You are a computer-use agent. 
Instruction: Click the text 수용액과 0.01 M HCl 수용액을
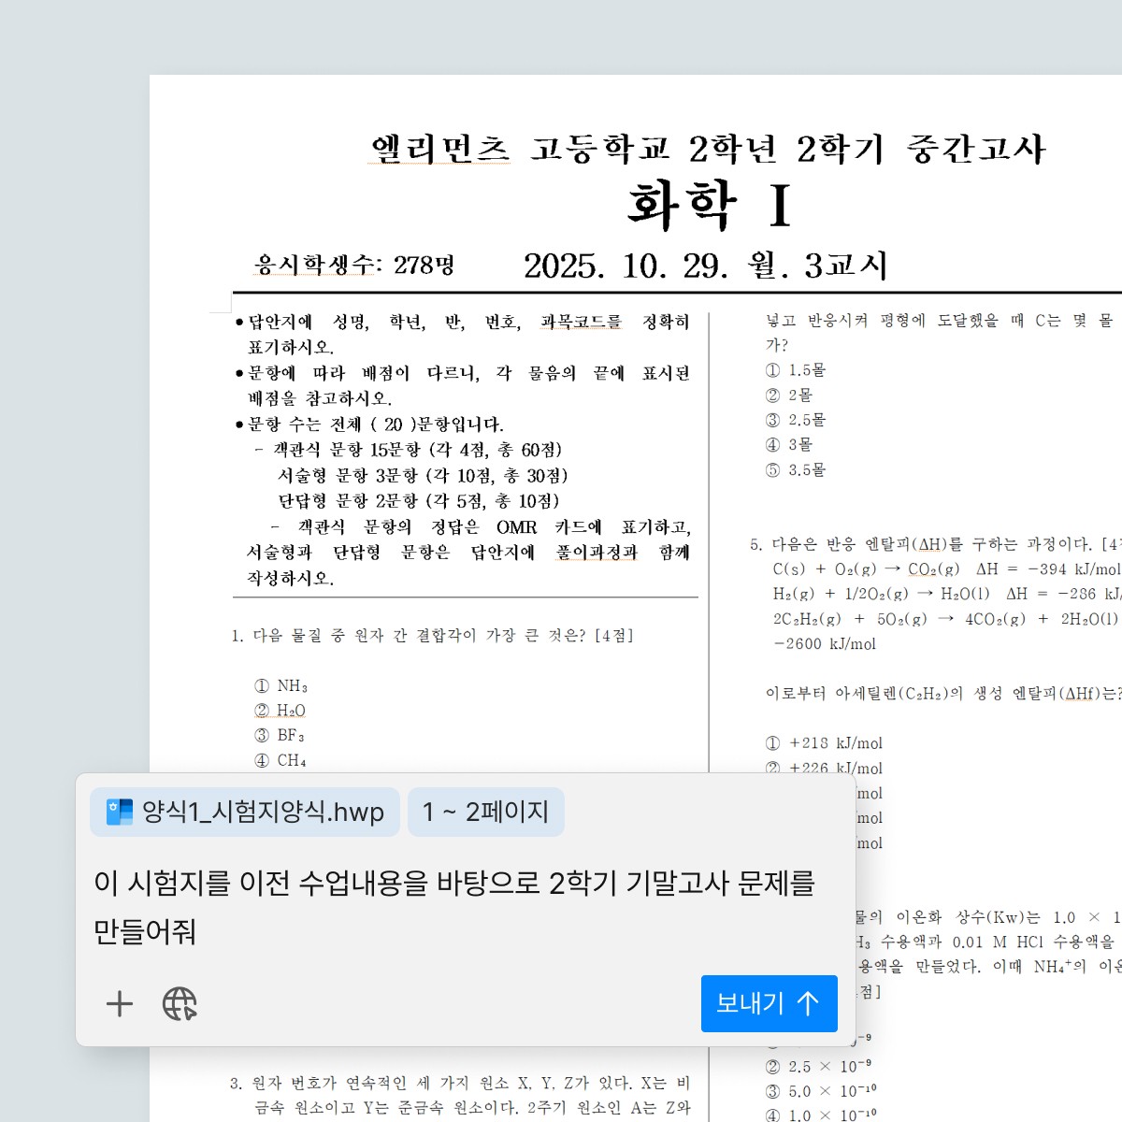pos(998,942)
